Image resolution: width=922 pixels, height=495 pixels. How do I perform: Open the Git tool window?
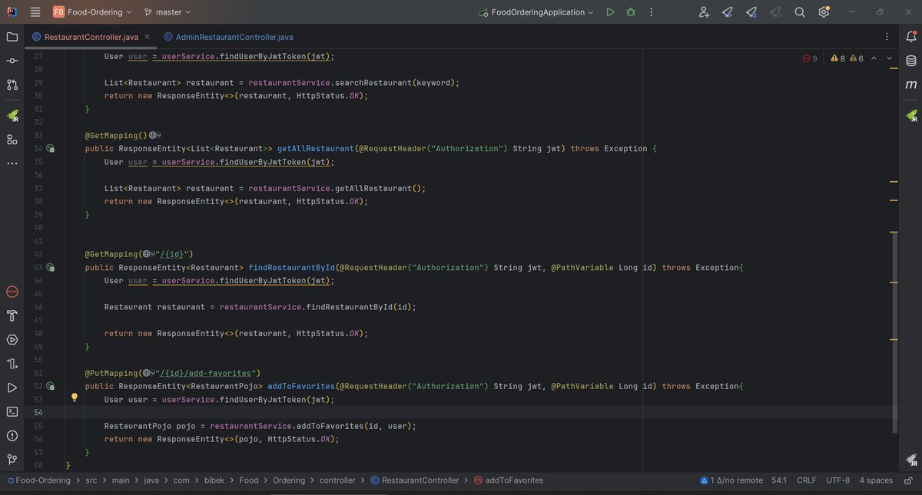coord(12,459)
